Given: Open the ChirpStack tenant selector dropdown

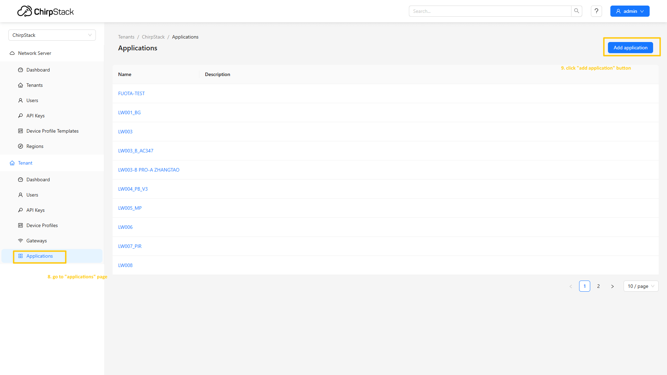Looking at the screenshot, I should 52,35.
